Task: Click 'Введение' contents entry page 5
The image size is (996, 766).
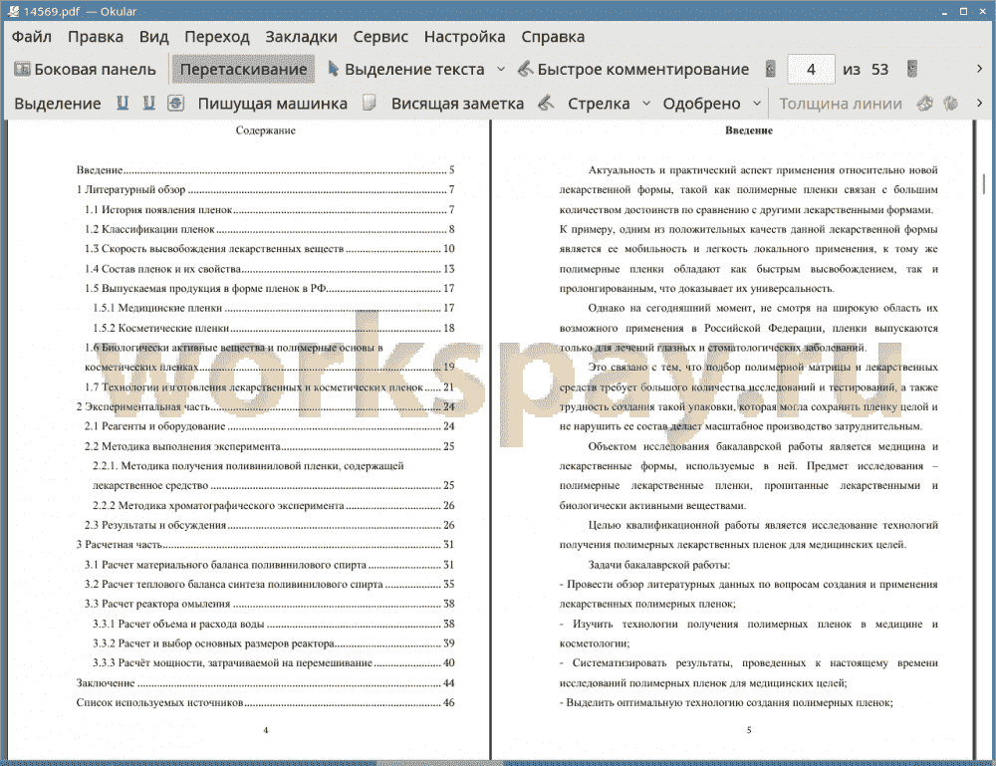Action: (266, 169)
